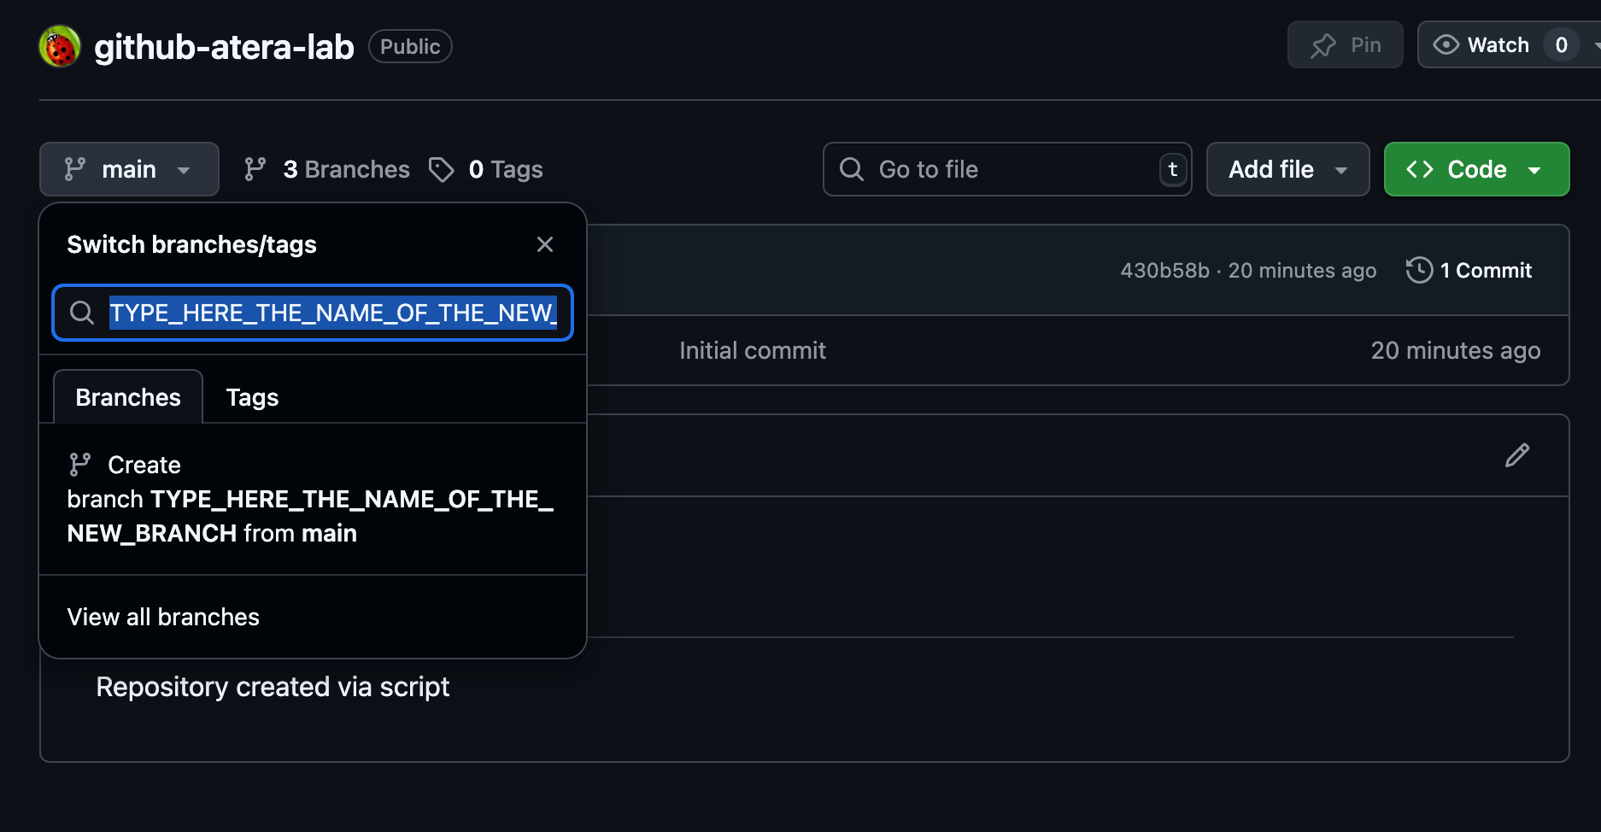Click the ladybug repository avatar
Screen dimensions: 1601x832
[x=60, y=46]
